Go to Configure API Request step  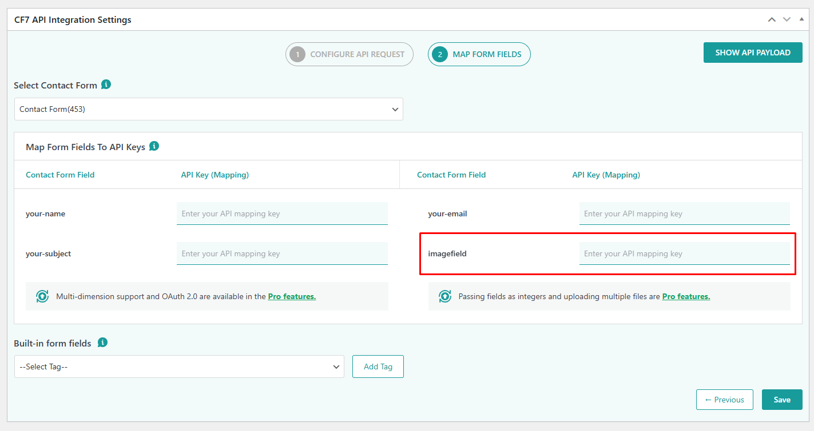(x=349, y=54)
